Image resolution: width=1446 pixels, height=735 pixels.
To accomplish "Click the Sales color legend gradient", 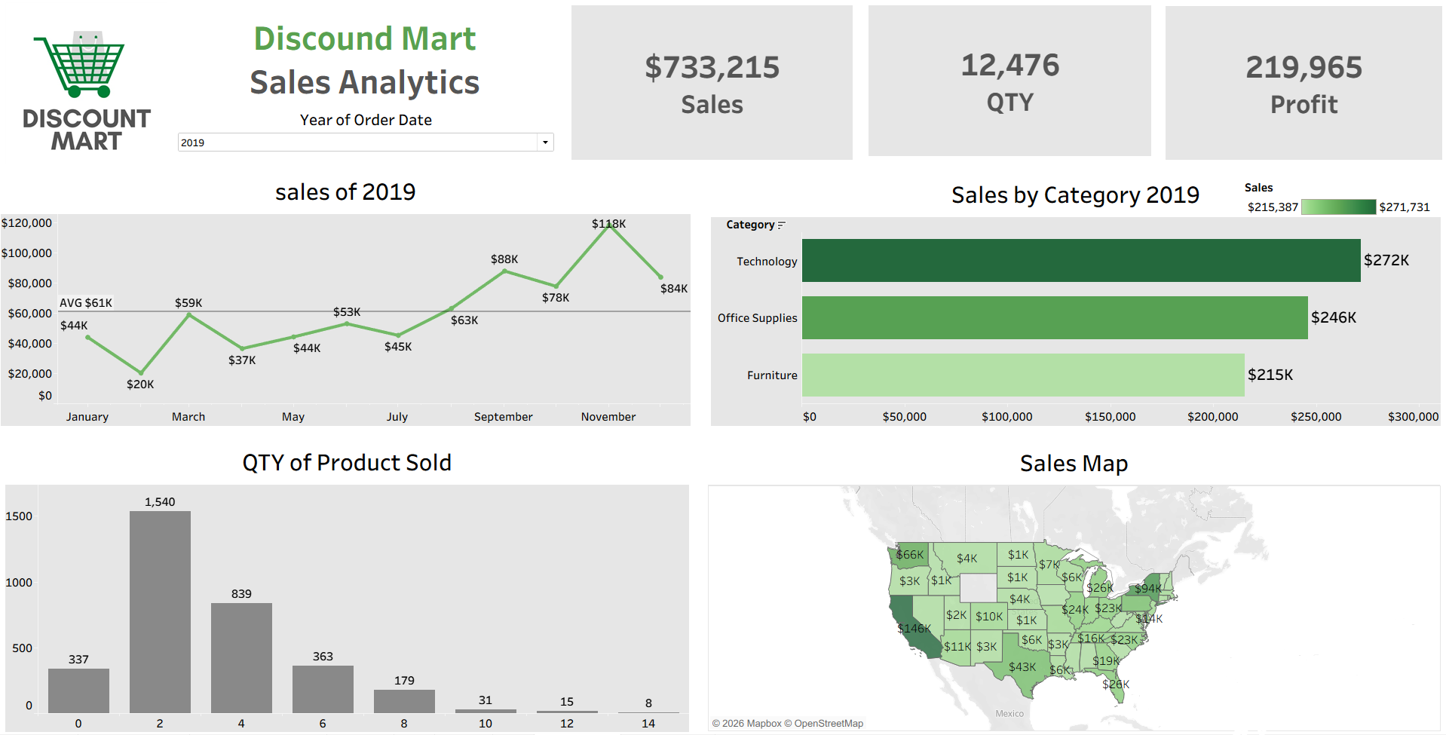I will click(1338, 207).
